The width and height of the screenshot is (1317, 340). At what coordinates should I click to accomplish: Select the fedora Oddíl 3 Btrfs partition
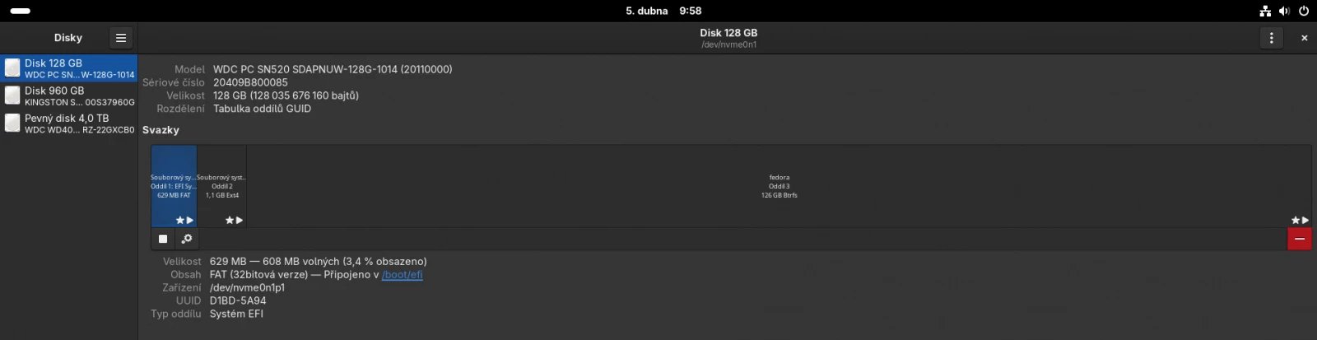[x=779, y=186]
